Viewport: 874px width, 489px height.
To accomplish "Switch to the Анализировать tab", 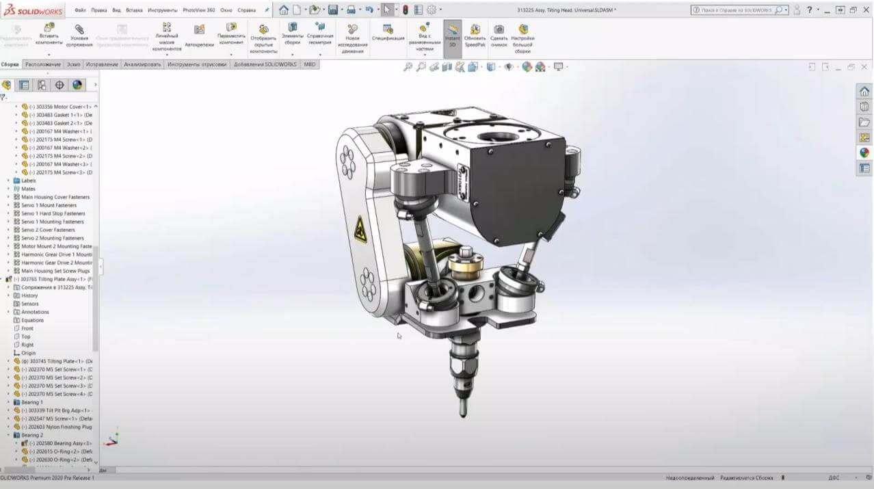I will tap(142, 64).
